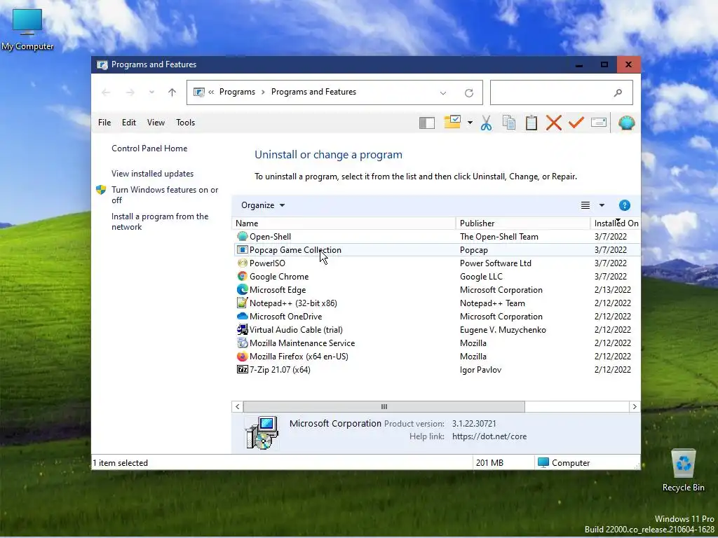
Task: Open the view options dropdown arrow
Action: point(602,205)
